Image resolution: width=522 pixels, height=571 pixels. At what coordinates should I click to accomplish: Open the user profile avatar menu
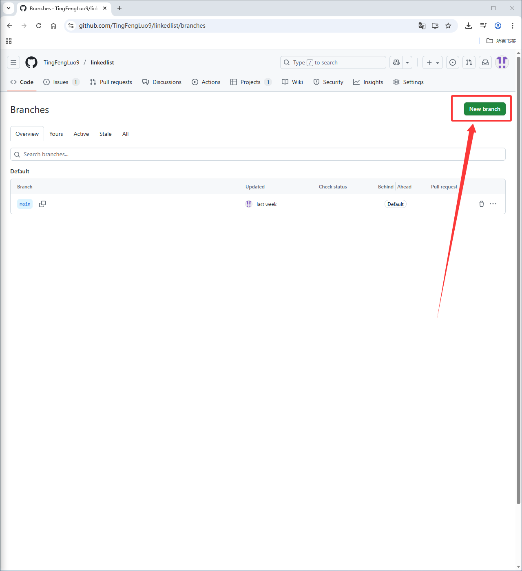click(x=502, y=62)
